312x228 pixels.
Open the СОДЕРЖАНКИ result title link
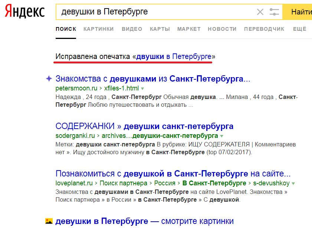144,126
